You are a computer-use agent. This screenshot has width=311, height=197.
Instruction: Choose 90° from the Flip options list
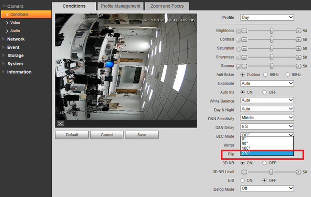(267, 144)
